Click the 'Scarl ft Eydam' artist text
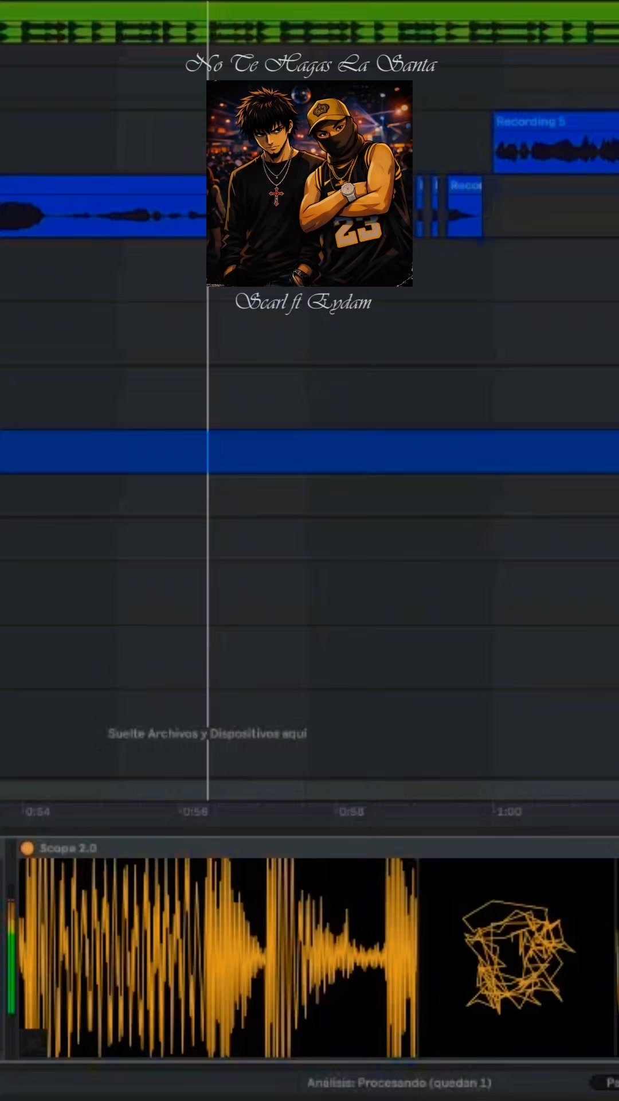The height and width of the screenshot is (1101, 619). pos(303,302)
